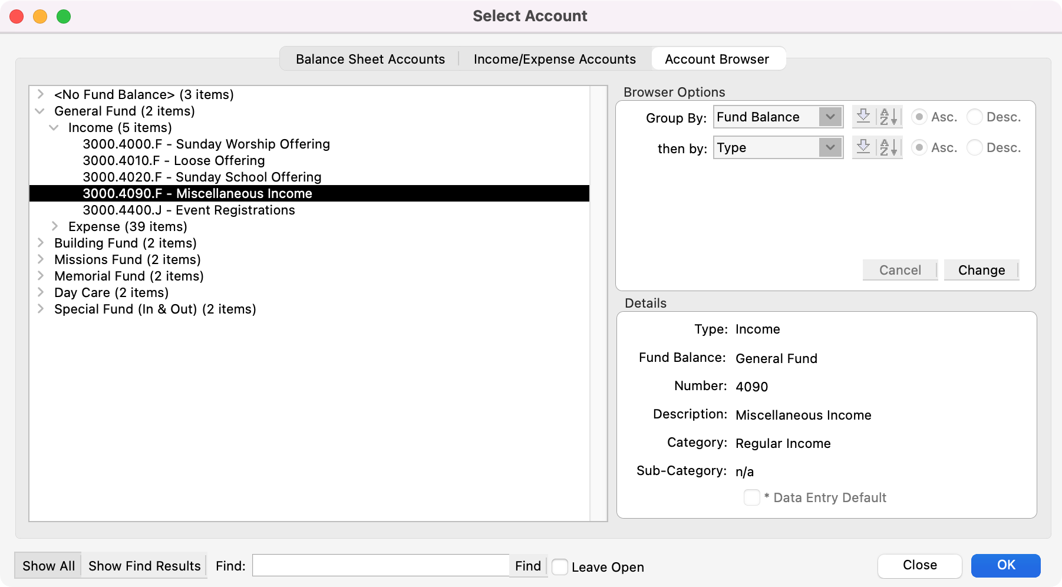Expand the Missions Fund node

(x=40, y=259)
